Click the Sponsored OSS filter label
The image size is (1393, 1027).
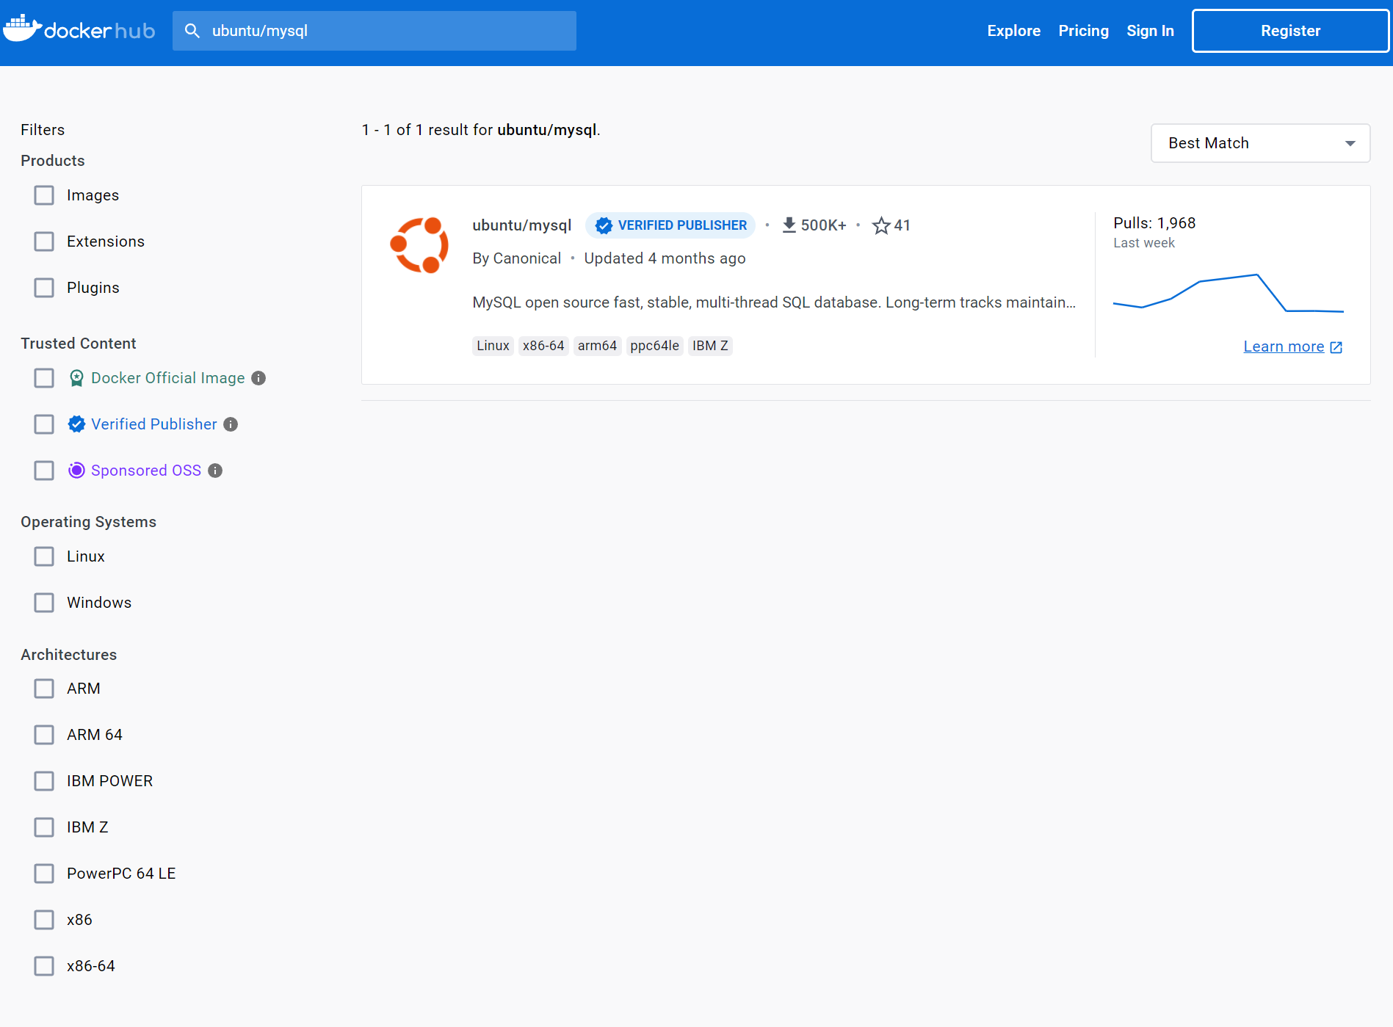[x=146, y=471]
